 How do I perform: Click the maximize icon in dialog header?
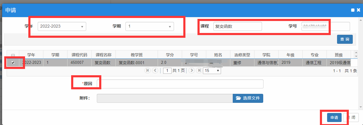coord(353,10)
